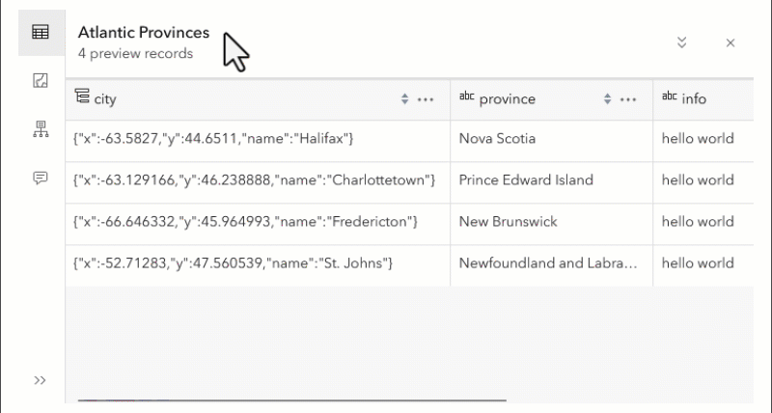Click the city column struct type icon
The height and width of the screenshot is (413, 772).
coord(82,97)
